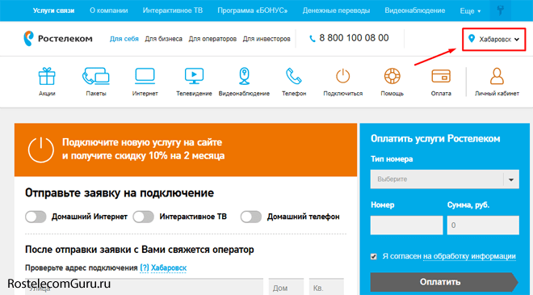Screen dimensions: 533x295
Task: Click the Сумма, руб. input field
Action: (x=483, y=225)
